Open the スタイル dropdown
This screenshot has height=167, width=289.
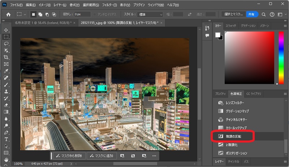tap(150, 14)
